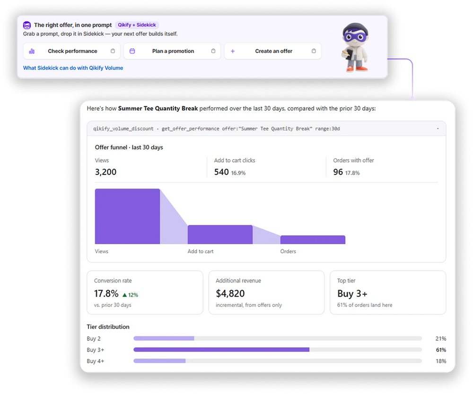Click the bar chart icon on Check performance
The image size is (473, 394).
coord(32,51)
